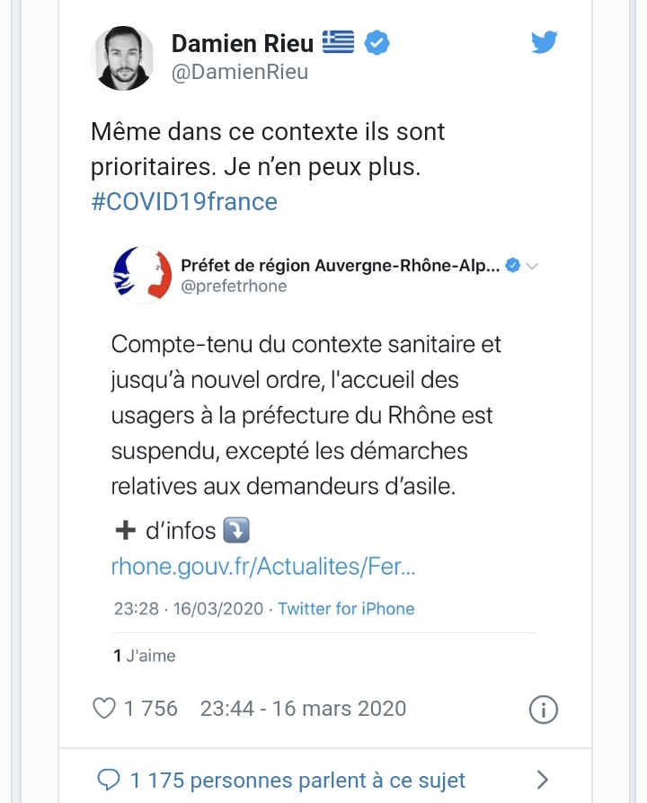Open the @DamienRieu handle
Viewport: 647px width, 803px height.
point(240,72)
